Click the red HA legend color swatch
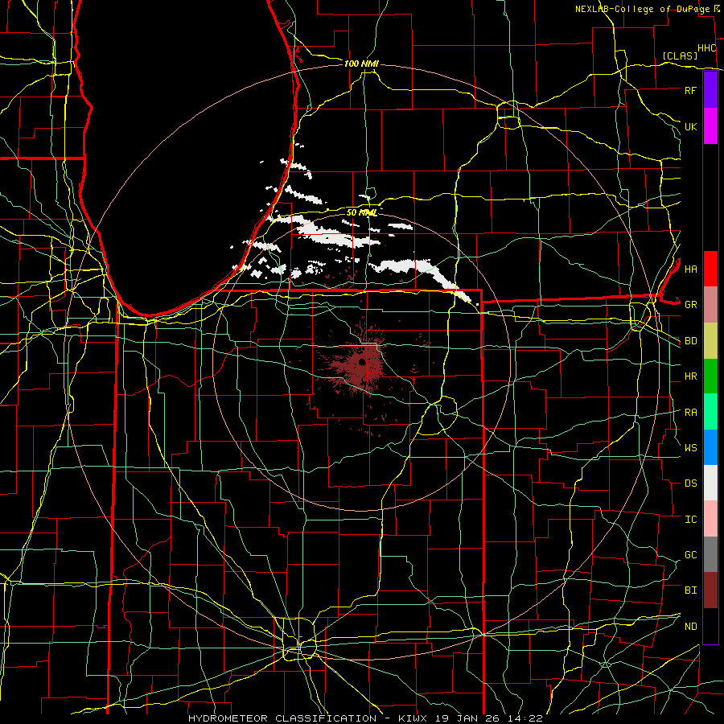The width and height of the screenshot is (724, 724). pyautogui.click(x=710, y=269)
